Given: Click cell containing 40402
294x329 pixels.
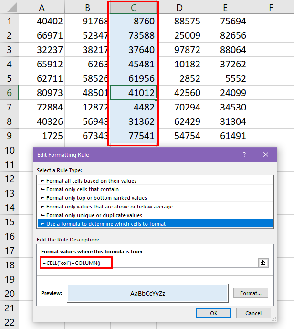Looking at the screenshot, I should [x=42, y=21].
